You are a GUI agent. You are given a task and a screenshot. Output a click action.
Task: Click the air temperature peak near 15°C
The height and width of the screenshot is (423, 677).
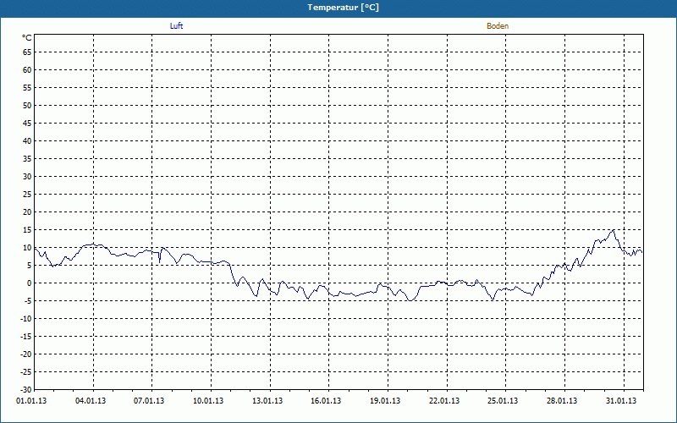[x=613, y=230]
